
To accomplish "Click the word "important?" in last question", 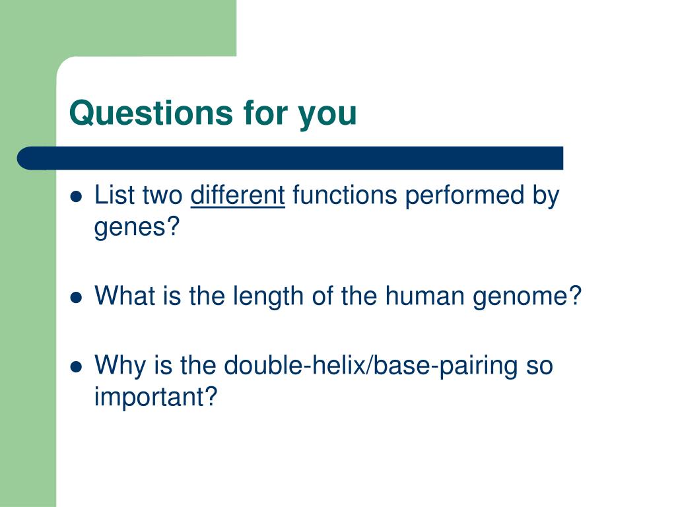I will tap(156, 397).
